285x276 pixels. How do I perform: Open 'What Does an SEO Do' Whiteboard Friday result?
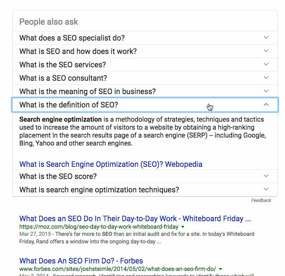(x=135, y=218)
